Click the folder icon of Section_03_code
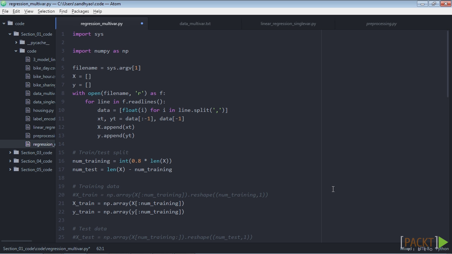Screen dimensions: 452x254 point(16,152)
